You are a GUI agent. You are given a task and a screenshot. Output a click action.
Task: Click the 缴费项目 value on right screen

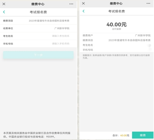(x=129, y=40)
